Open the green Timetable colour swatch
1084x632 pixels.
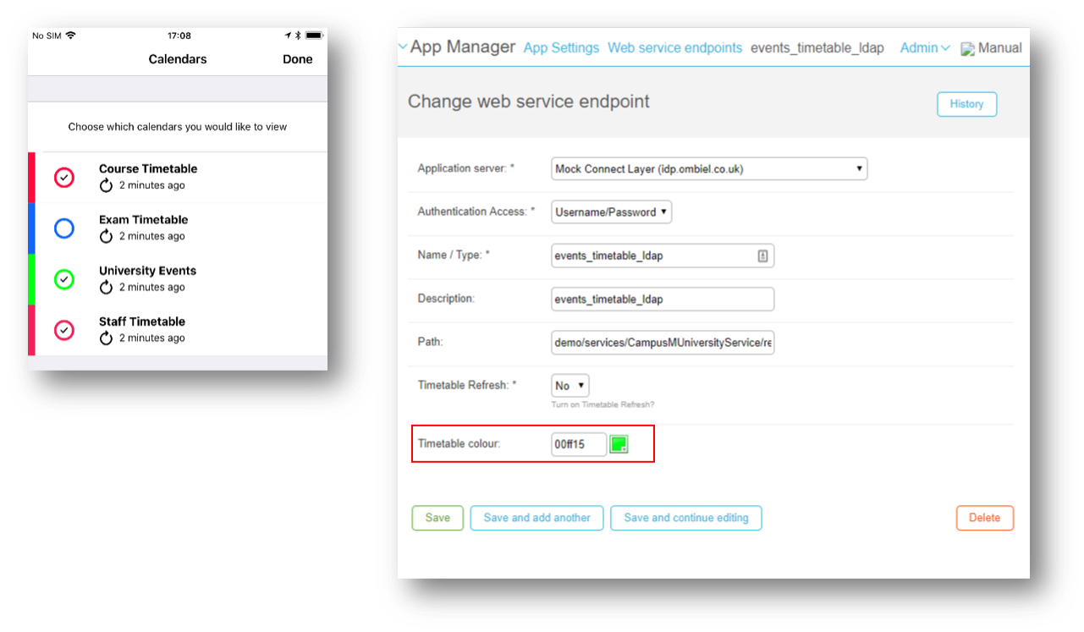click(x=619, y=444)
